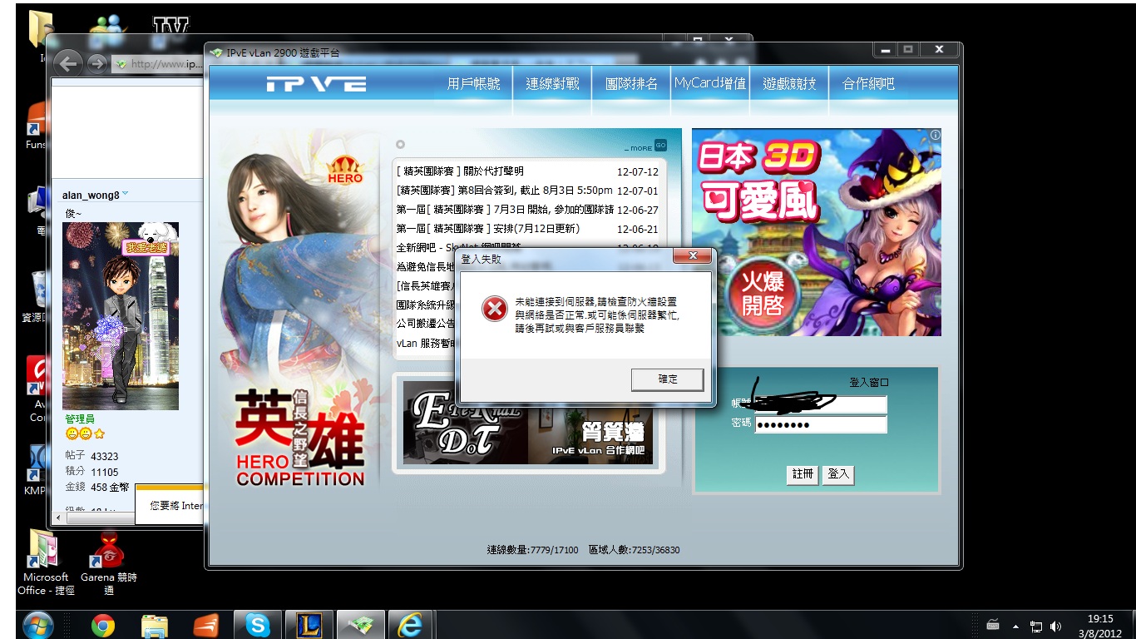Open news item 7月3日 開始 參加的團隊

505,210
